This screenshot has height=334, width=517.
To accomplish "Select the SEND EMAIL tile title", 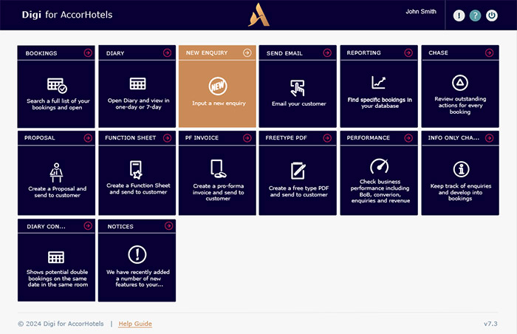I will pos(284,53).
